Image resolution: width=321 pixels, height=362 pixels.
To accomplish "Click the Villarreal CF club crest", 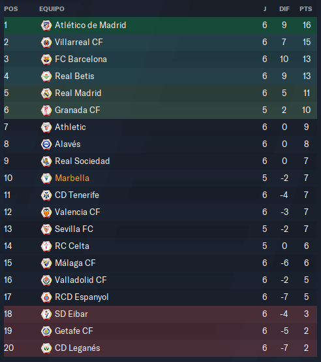I will click(46, 42).
